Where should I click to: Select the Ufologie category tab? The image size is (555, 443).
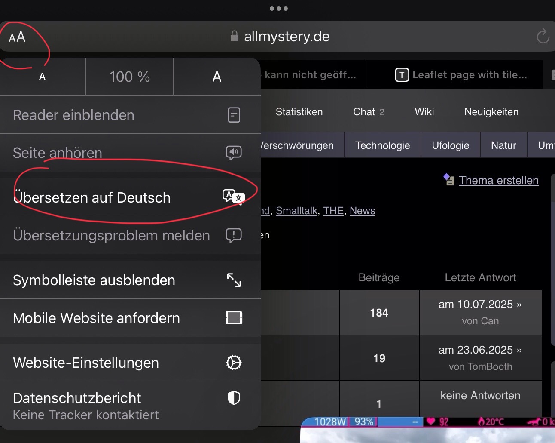(x=450, y=145)
